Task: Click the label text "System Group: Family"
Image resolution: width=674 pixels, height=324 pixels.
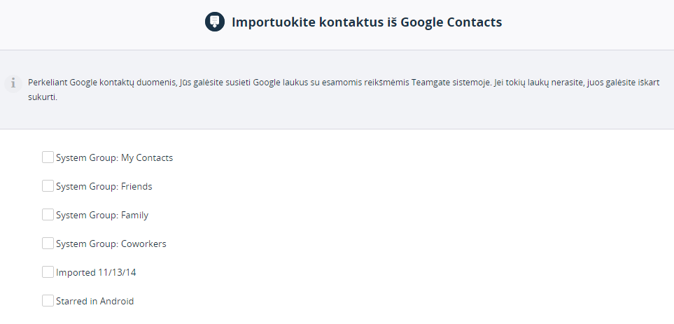Action: 102,216
